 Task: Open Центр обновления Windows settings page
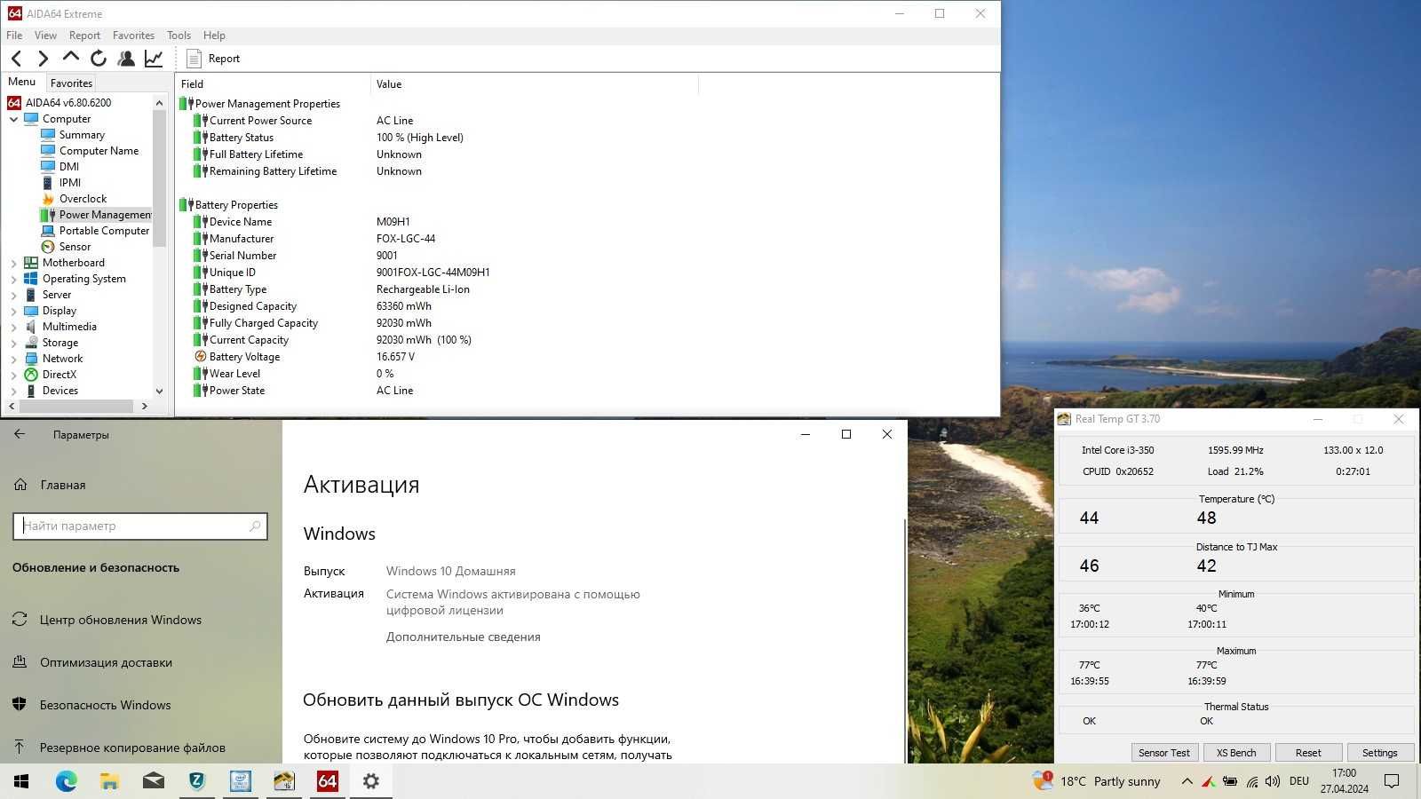click(x=120, y=620)
